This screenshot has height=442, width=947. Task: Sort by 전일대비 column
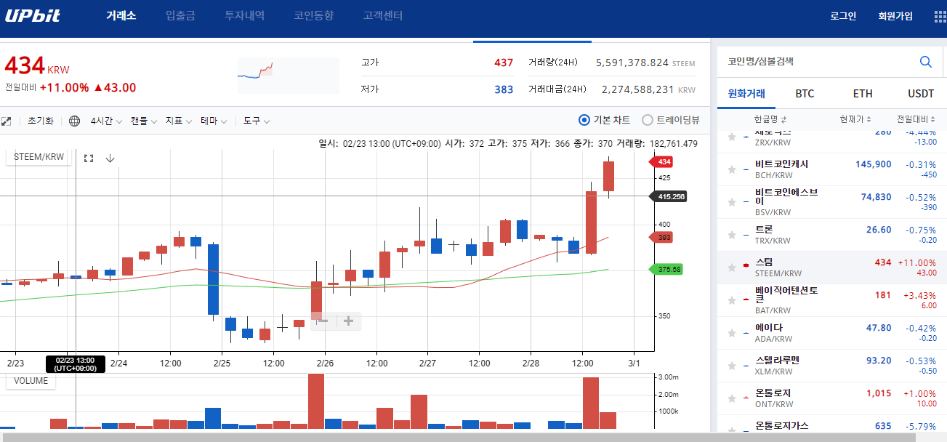pyautogui.click(x=916, y=119)
